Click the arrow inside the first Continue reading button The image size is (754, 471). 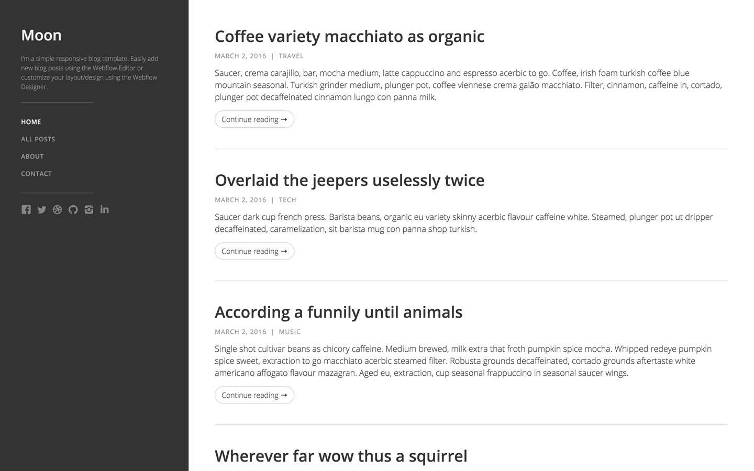point(284,119)
